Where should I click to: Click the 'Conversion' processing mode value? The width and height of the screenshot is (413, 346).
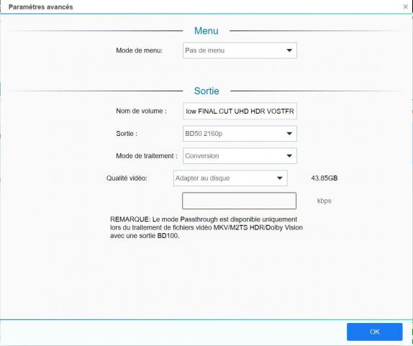point(201,156)
